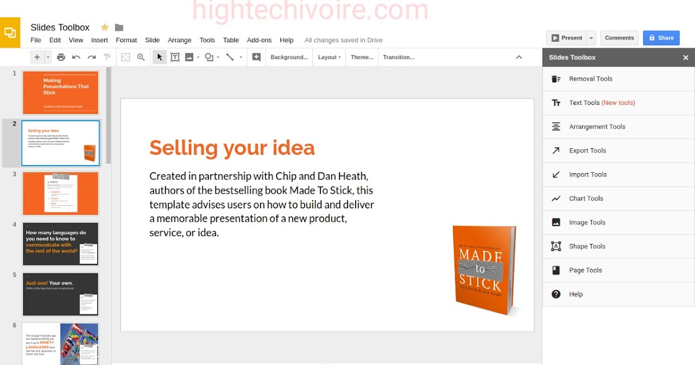Select the Paint format tool
This screenshot has width=695, height=365.
[107, 57]
